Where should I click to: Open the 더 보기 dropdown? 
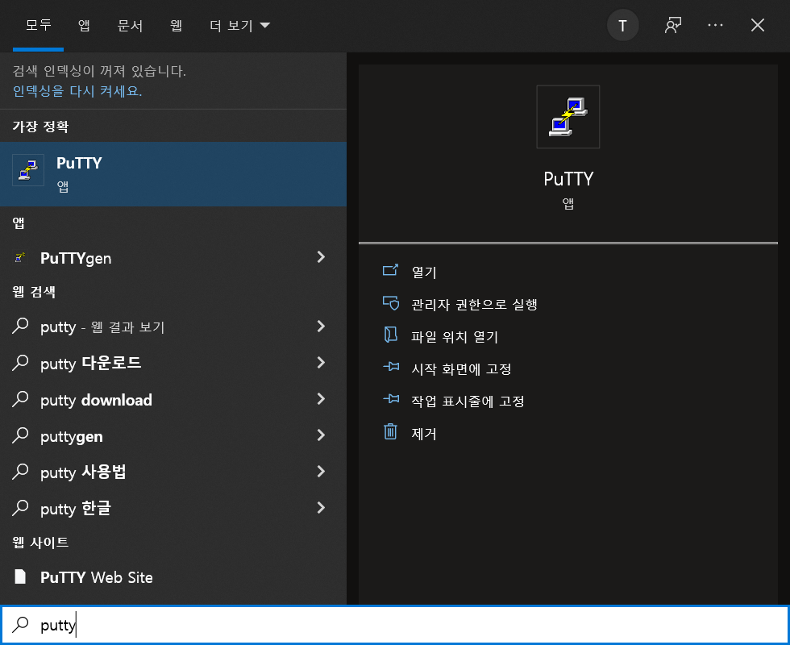tap(240, 25)
